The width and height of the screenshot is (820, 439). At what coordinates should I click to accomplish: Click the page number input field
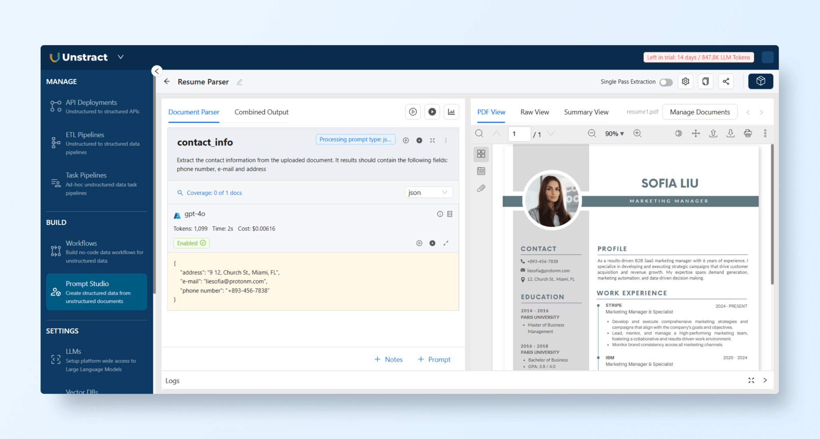pos(519,133)
